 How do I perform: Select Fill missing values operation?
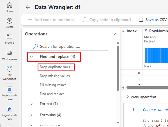coord(53,85)
